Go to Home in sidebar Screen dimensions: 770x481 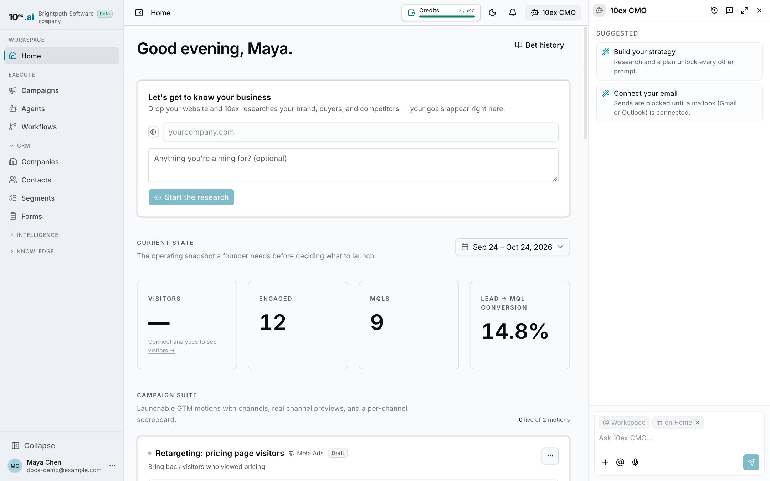click(62, 56)
